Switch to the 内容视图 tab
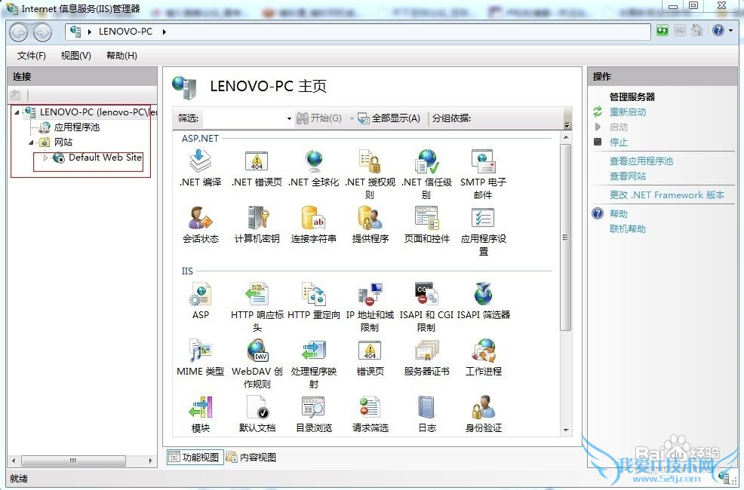Viewport: 744px width, 490px height. coord(251,457)
